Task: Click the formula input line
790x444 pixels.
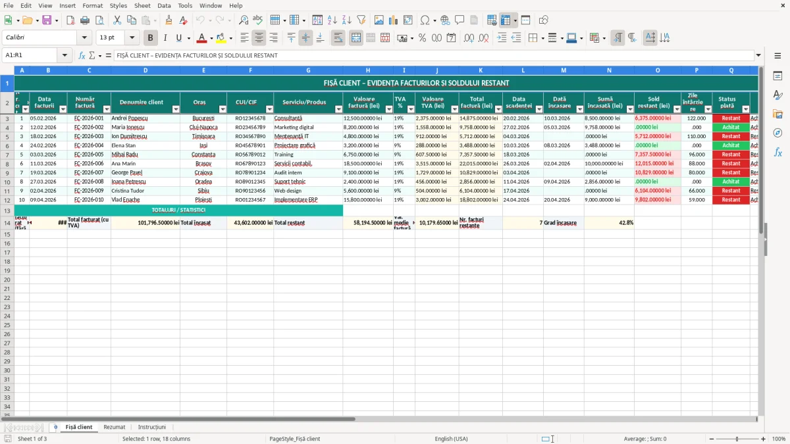Action: pos(433,55)
